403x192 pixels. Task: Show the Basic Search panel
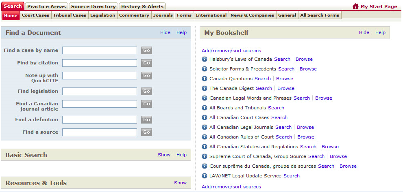[164, 155]
